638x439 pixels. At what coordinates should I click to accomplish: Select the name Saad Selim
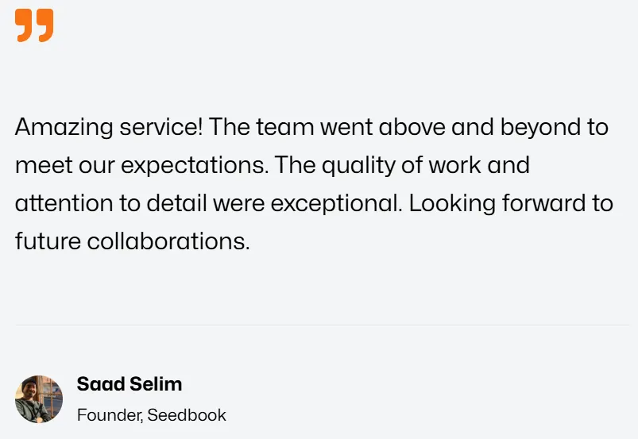pos(130,384)
